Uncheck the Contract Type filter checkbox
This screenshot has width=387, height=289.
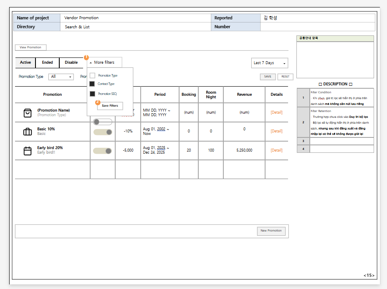(x=92, y=84)
